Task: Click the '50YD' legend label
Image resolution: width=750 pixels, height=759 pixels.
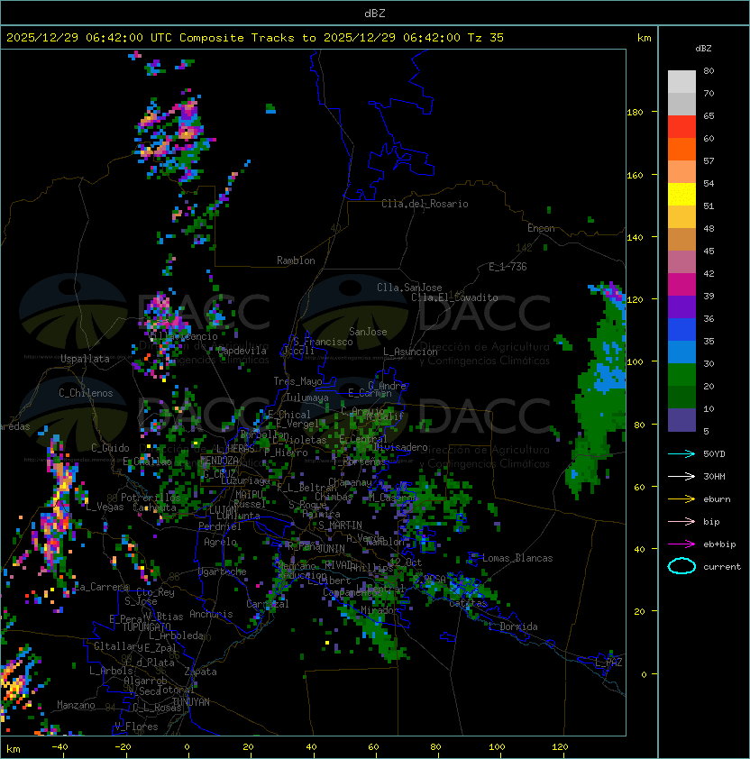Action: click(x=714, y=453)
